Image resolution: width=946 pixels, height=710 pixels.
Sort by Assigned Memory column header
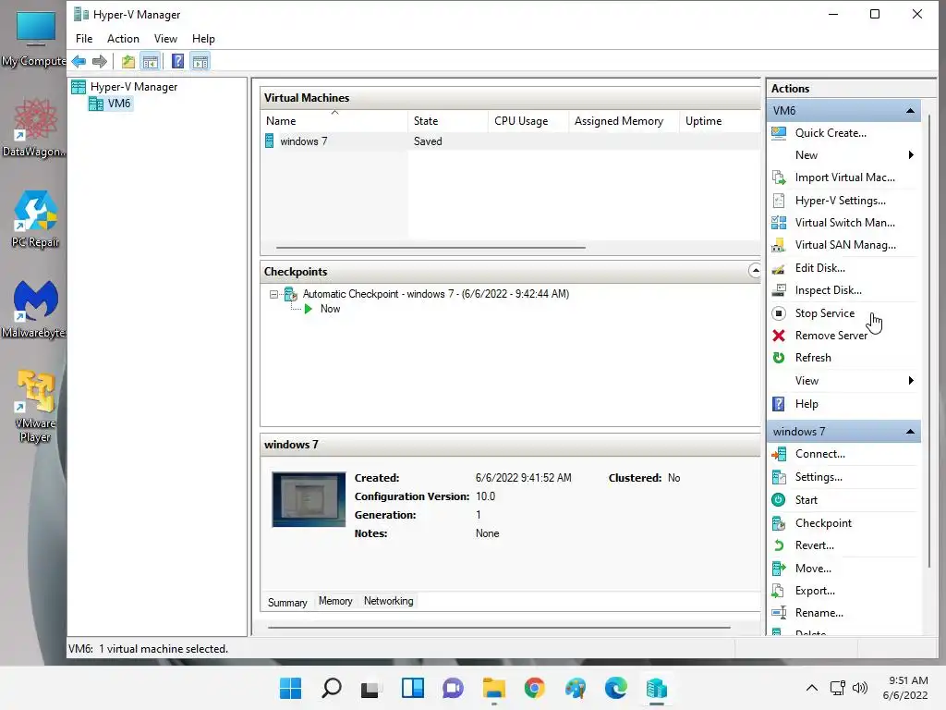(x=624, y=121)
